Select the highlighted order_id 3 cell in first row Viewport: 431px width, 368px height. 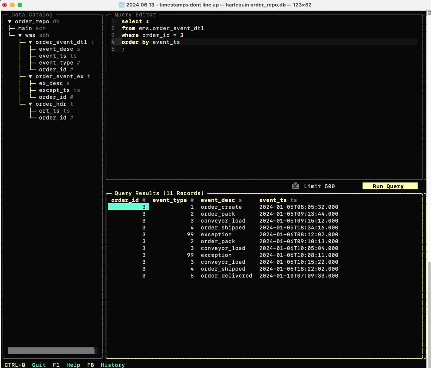(128, 207)
